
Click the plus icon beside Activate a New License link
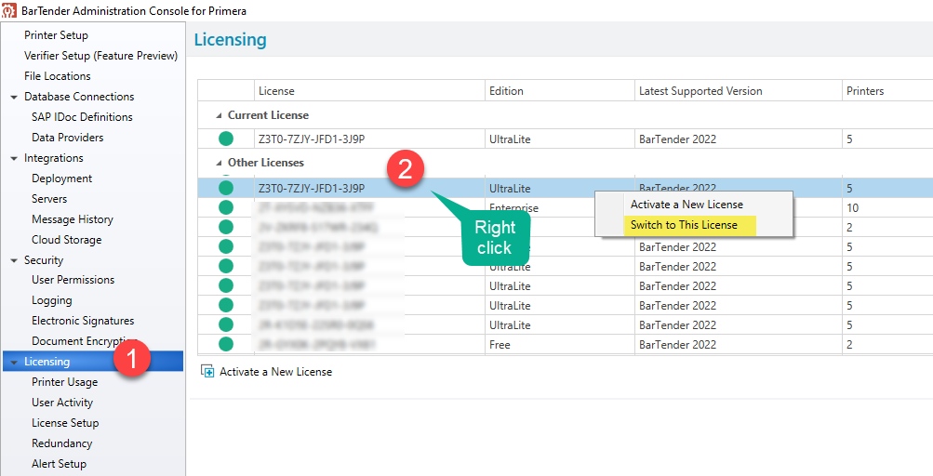pyautogui.click(x=207, y=371)
